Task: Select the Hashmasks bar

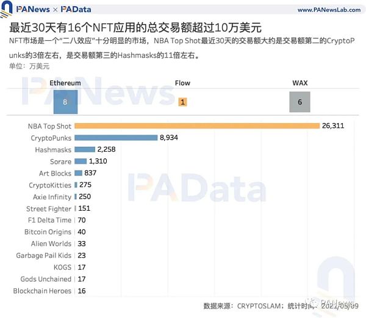Action: point(85,150)
